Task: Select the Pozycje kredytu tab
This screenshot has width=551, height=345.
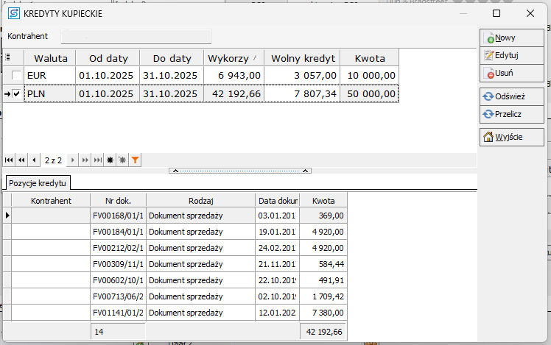Action: point(38,182)
